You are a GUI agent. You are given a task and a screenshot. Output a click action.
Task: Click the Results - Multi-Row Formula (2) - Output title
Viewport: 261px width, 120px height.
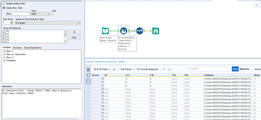(106, 62)
